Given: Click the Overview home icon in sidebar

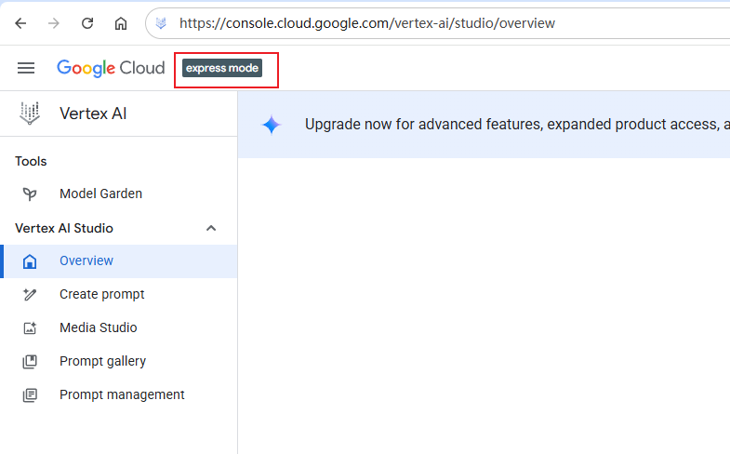Looking at the screenshot, I should point(30,261).
